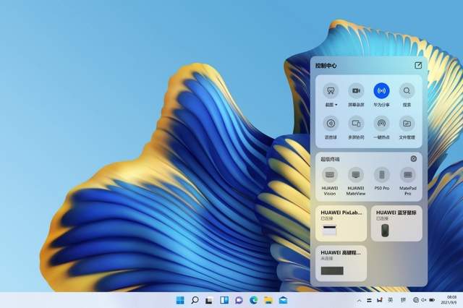Select the HUAWEI Vision device

(x=330, y=175)
